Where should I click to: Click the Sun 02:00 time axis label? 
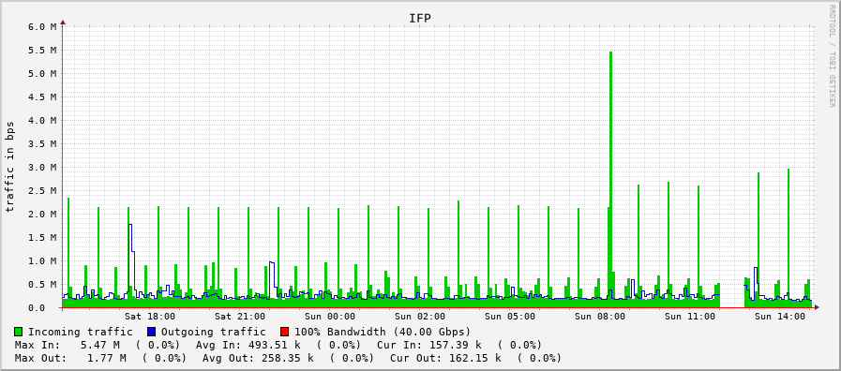420,317
